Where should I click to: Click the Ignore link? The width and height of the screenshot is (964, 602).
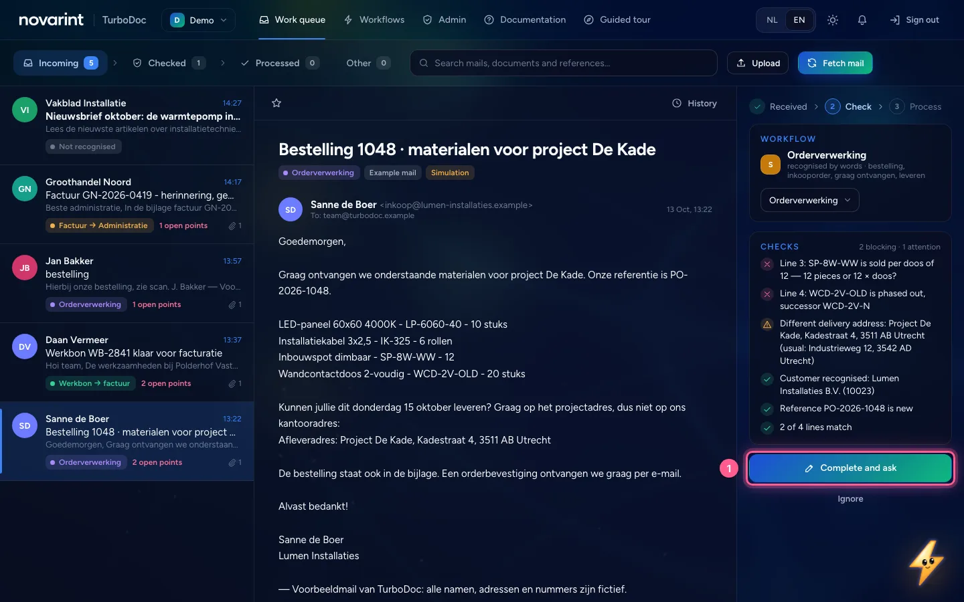pos(850,499)
